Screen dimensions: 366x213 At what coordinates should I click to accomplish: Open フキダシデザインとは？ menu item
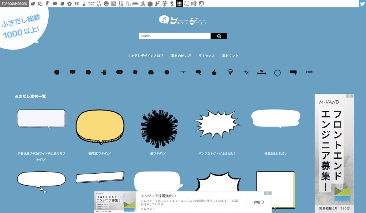pyautogui.click(x=145, y=56)
